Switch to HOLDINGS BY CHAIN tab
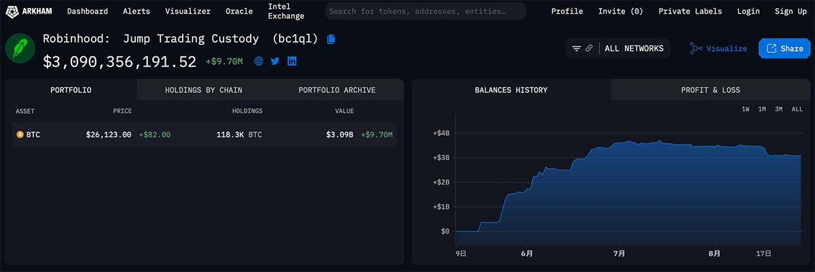 coord(204,90)
